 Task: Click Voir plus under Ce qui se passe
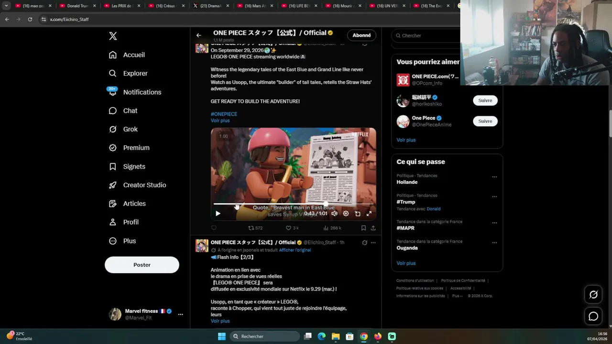point(406,263)
